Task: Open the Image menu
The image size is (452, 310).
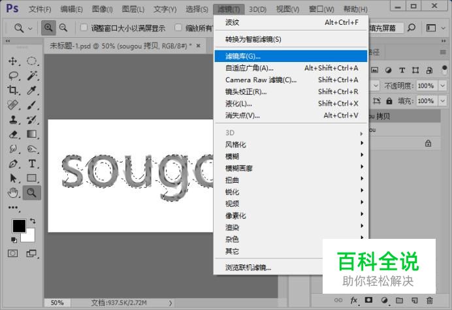Action: [x=103, y=9]
